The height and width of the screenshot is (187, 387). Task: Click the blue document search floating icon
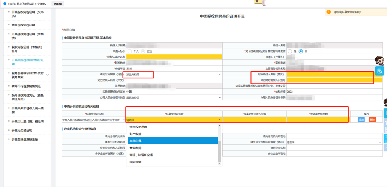coord(379,71)
